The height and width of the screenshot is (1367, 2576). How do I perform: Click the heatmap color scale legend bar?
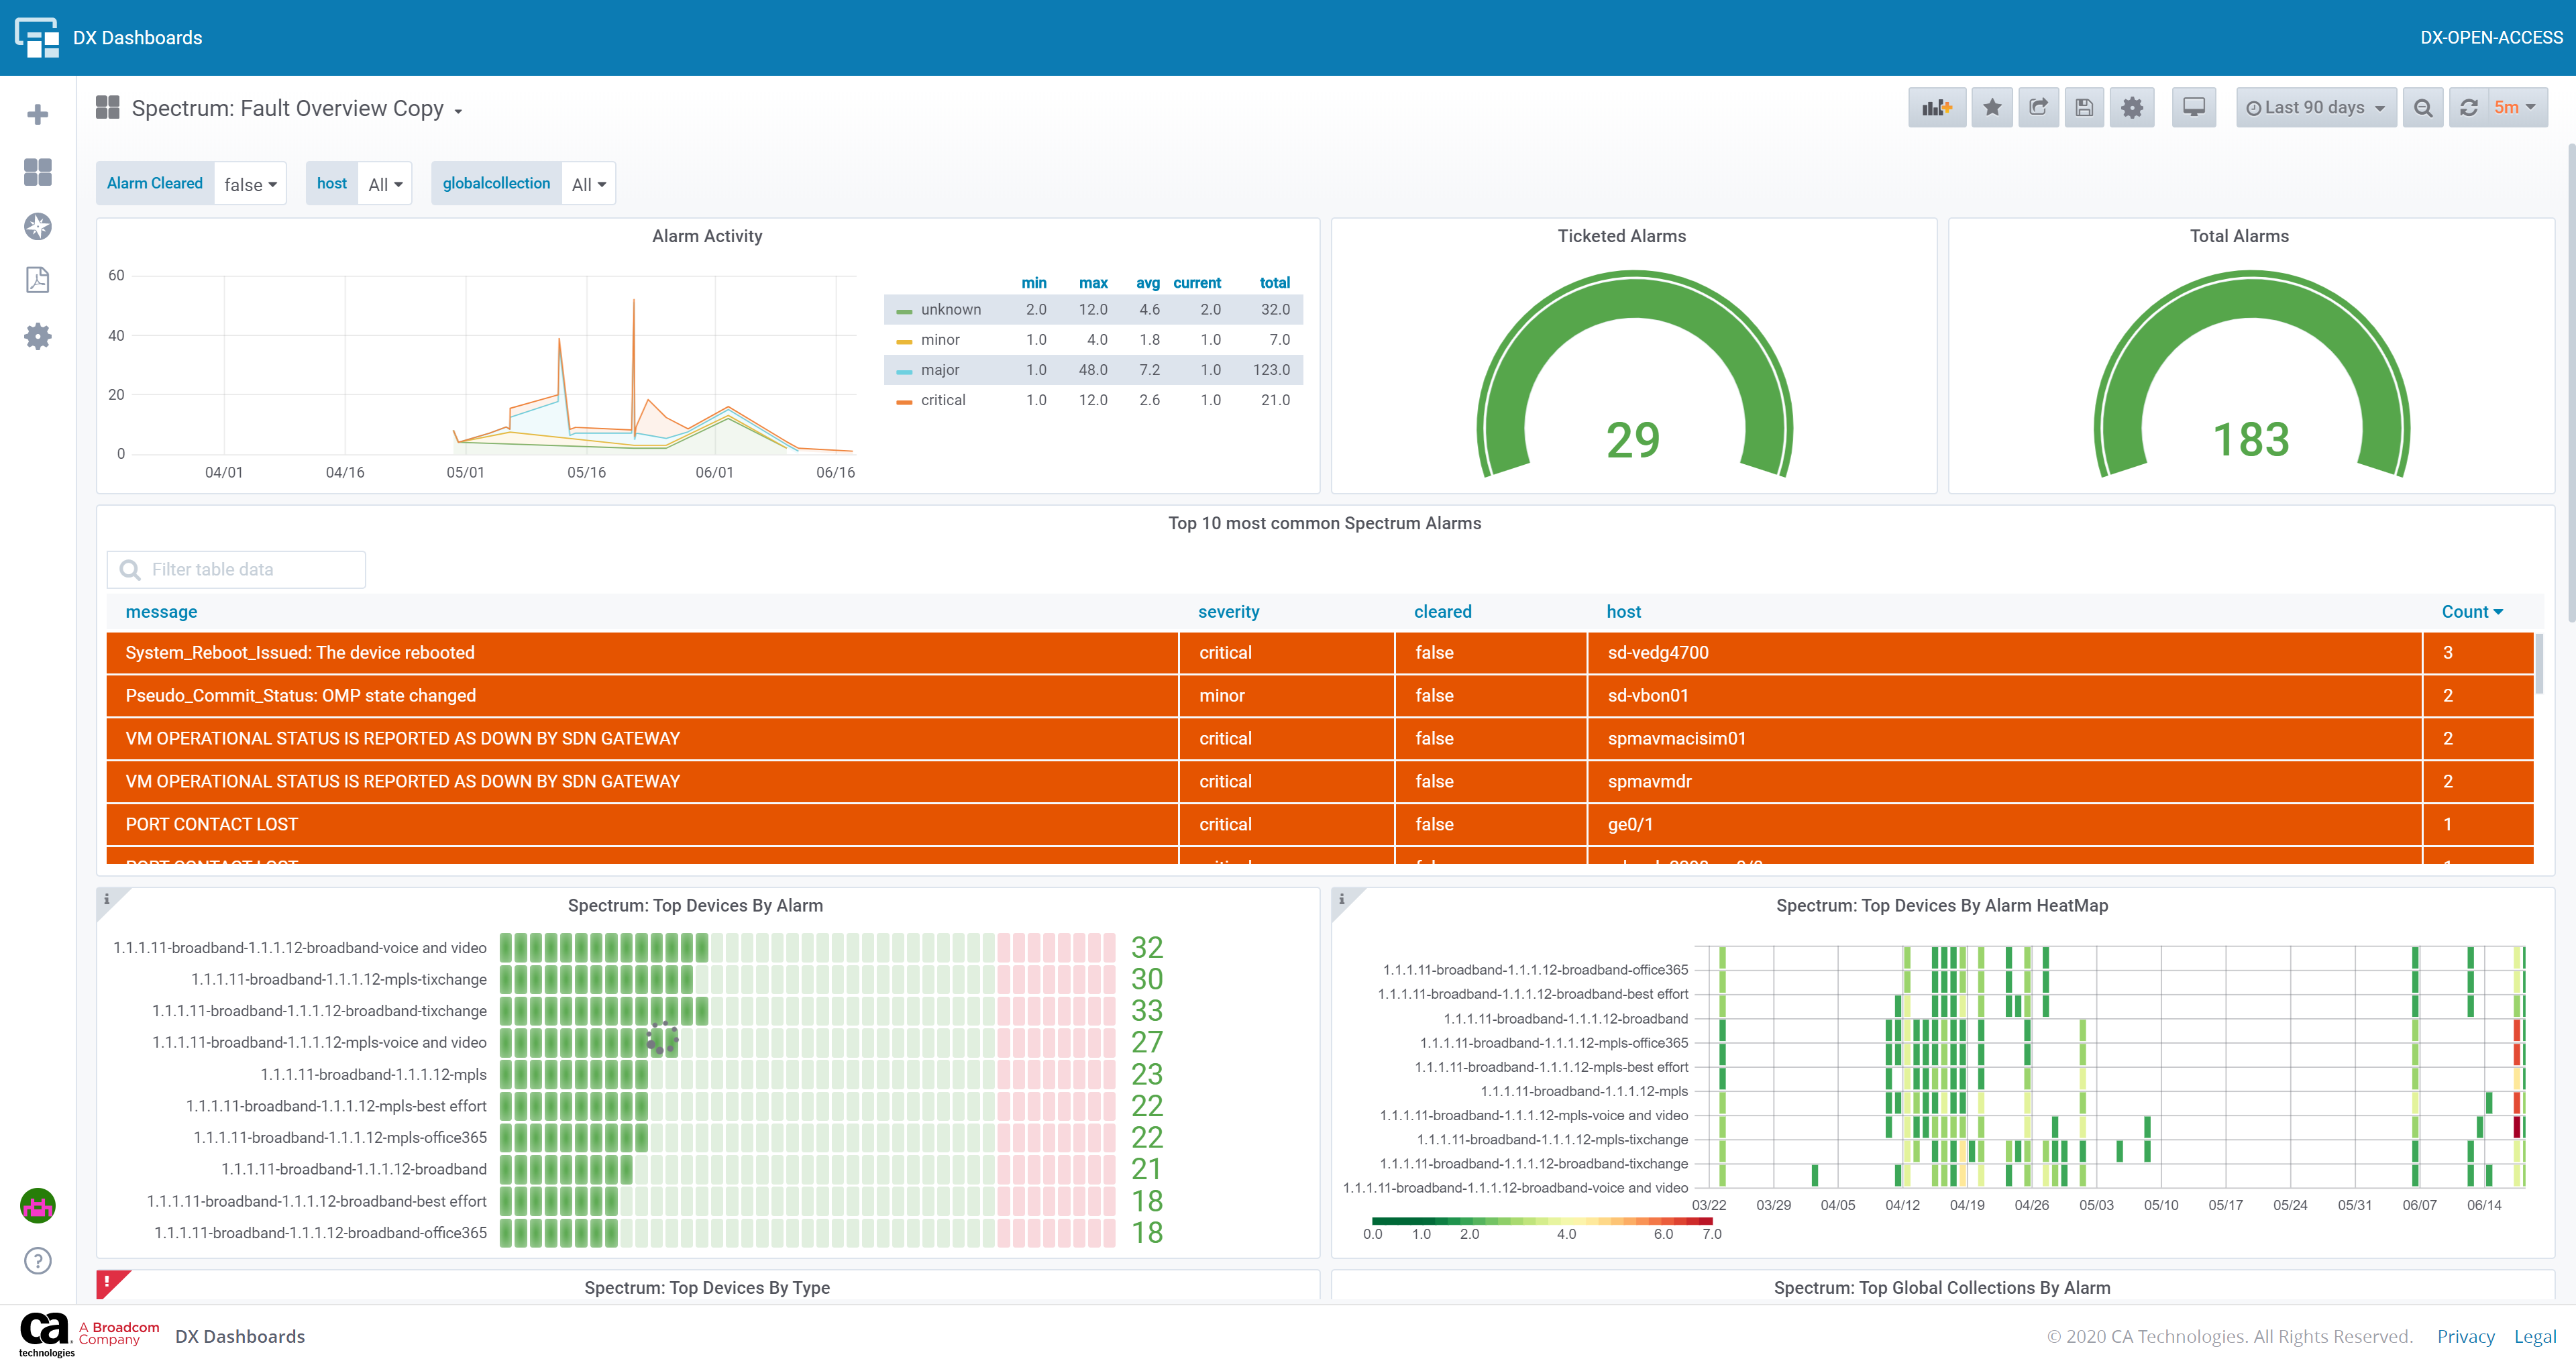(1542, 1221)
